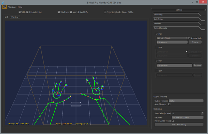This screenshot has width=208, height=134.
Task: Click the Drawing FPS status text
Action: (x=83, y=124)
